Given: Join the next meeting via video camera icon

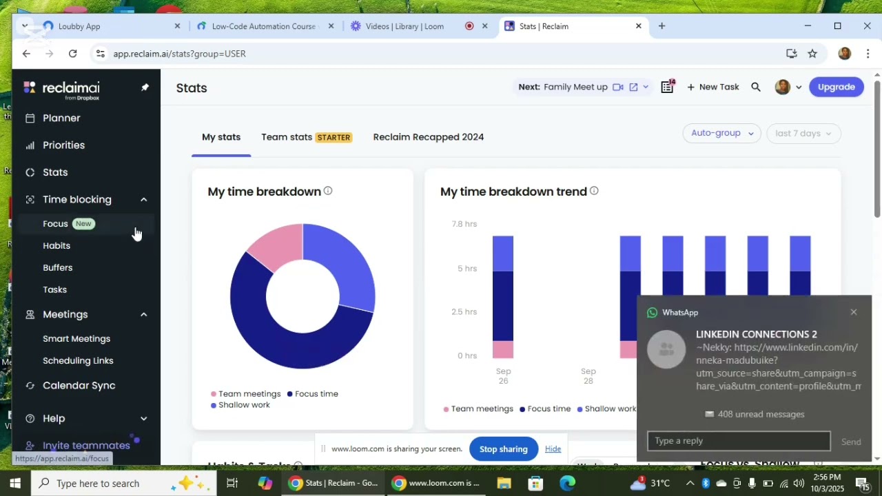Looking at the screenshot, I should [618, 87].
